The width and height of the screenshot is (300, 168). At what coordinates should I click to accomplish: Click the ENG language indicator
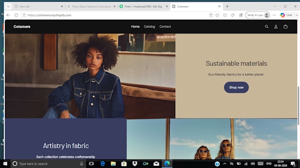(x=269, y=164)
